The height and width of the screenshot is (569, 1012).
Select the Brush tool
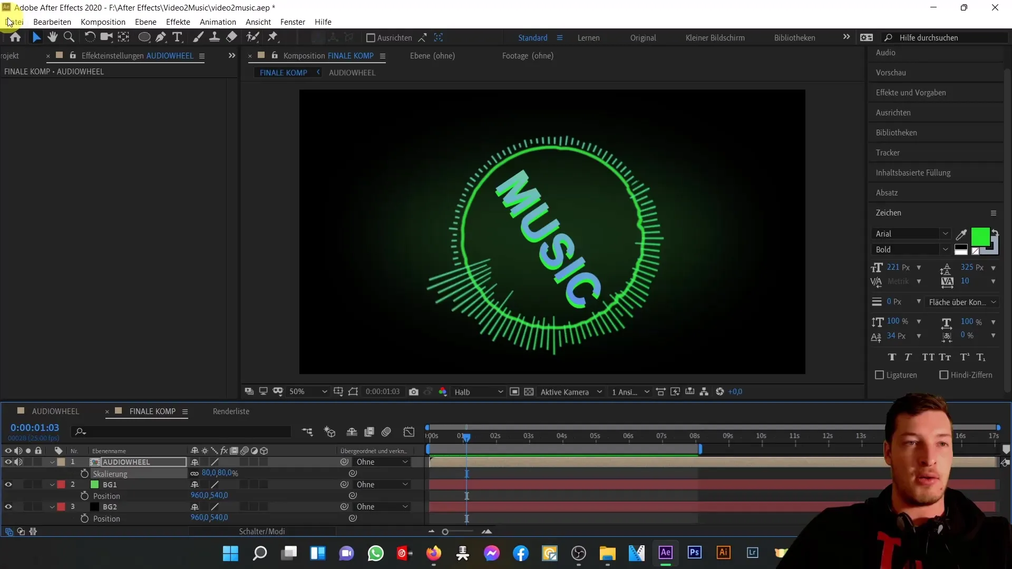pos(198,37)
